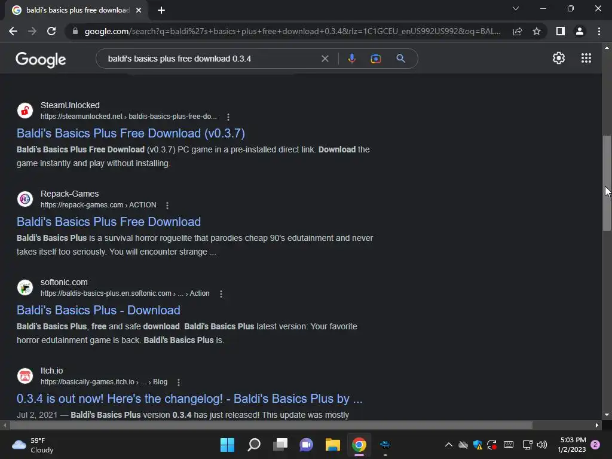
Task: Open the clock showing 5:03 PM
Action: click(572, 445)
